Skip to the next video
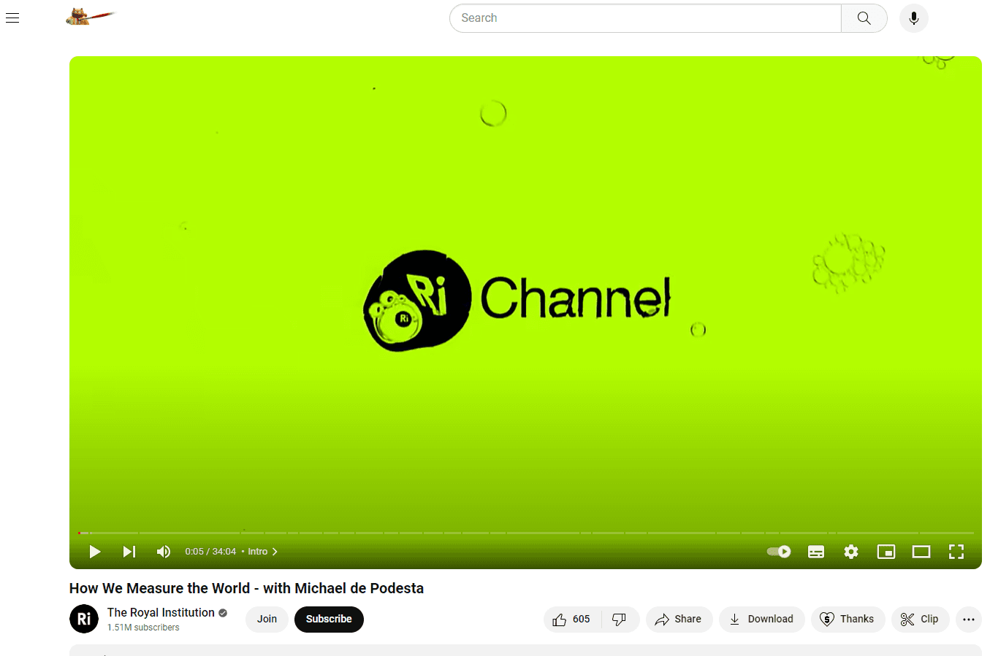The width and height of the screenshot is (990, 656). [x=129, y=552]
